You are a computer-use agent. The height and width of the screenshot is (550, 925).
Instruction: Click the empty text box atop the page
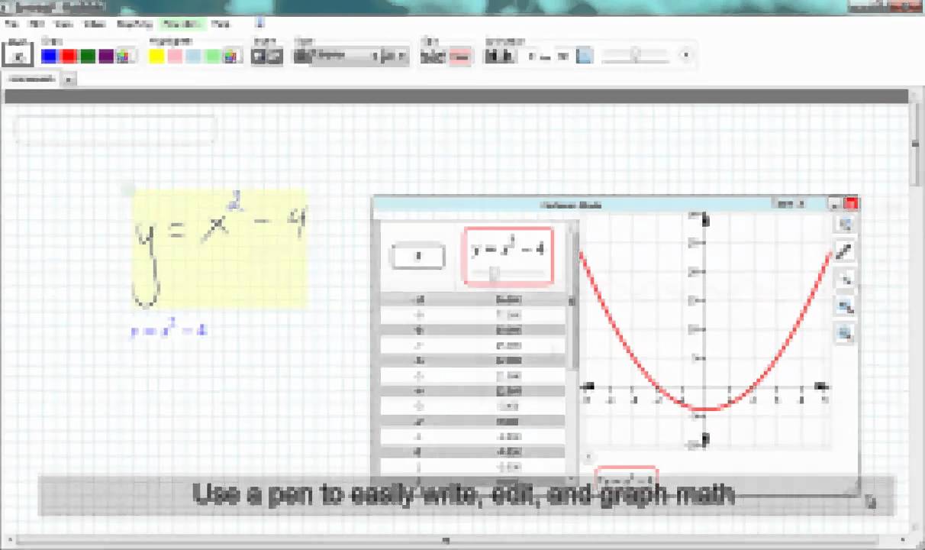coord(115,130)
